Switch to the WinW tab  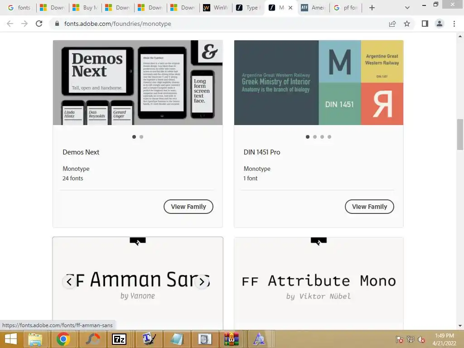tap(216, 8)
